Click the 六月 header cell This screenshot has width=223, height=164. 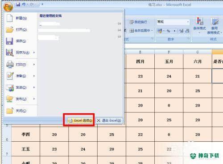click(198, 61)
